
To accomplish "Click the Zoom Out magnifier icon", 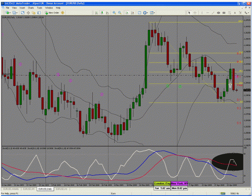I will [x=120, y=13].
